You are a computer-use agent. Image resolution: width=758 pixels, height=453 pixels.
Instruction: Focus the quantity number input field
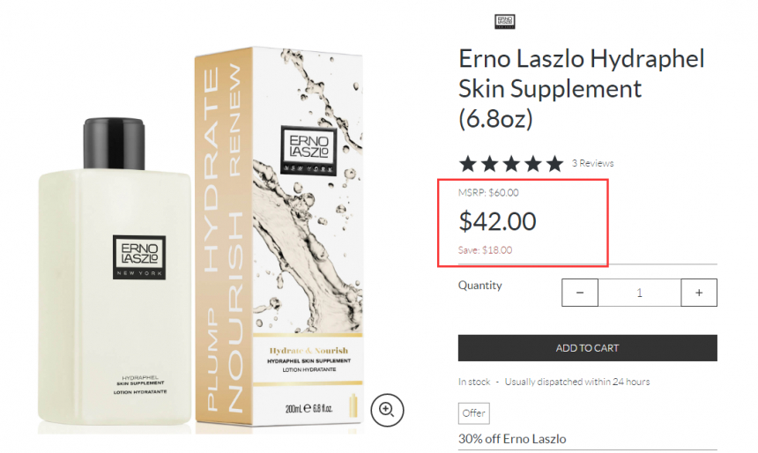(x=640, y=293)
